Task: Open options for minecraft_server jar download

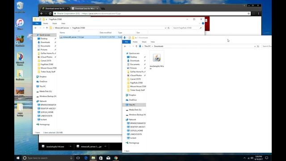Action: point(105,146)
